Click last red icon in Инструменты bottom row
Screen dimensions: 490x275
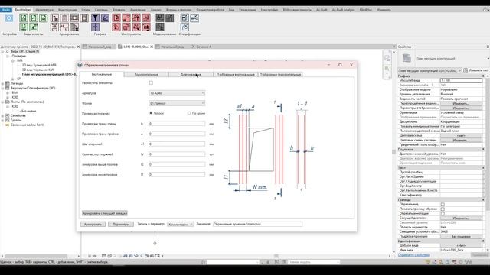coord(146,27)
